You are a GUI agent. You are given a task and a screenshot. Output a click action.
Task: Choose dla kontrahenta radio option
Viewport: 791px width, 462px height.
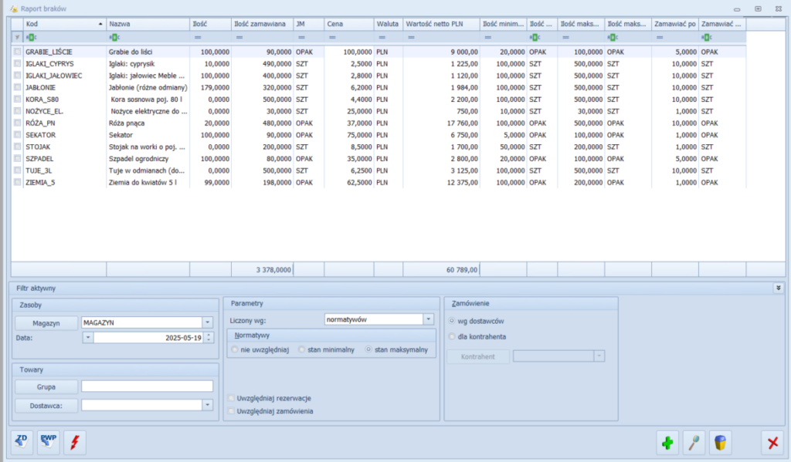point(452,336)
